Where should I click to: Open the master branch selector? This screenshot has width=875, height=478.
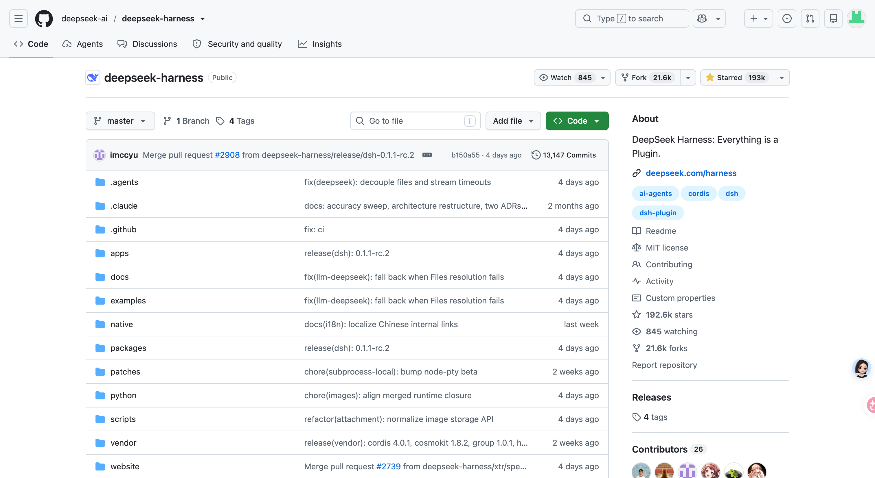120,121
